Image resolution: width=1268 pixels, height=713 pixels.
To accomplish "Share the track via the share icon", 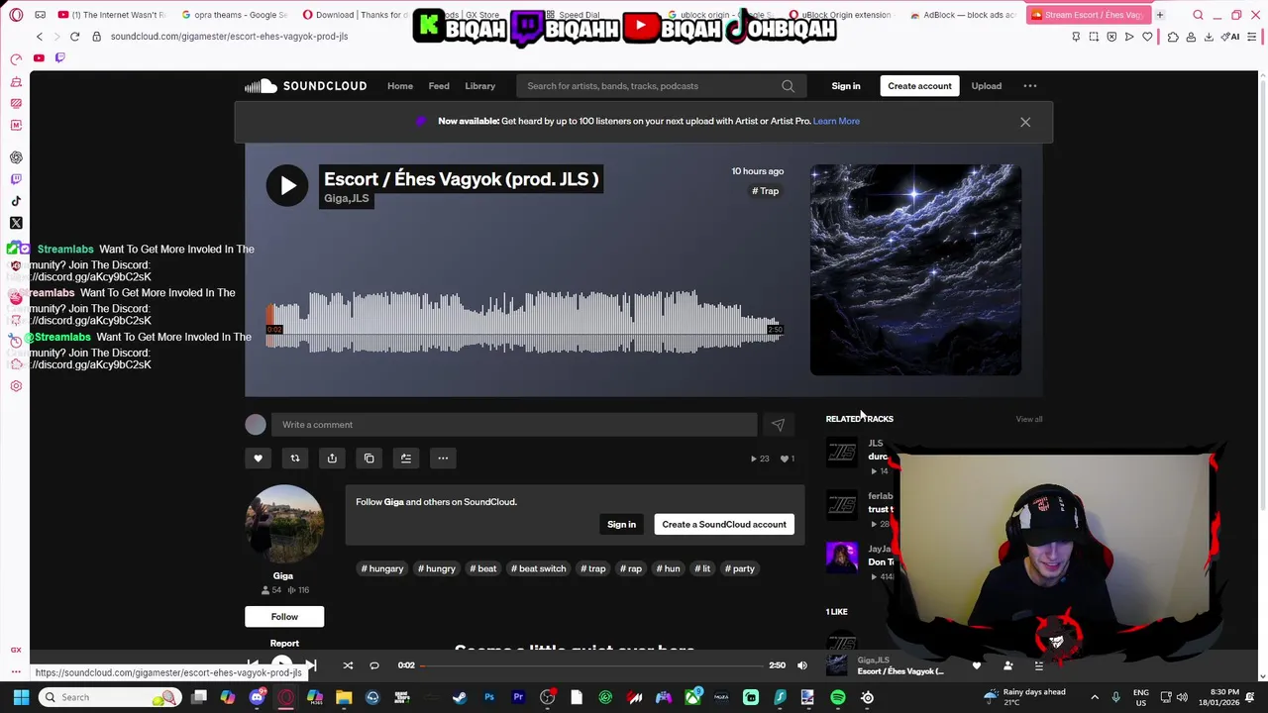I will pos(332,458).
